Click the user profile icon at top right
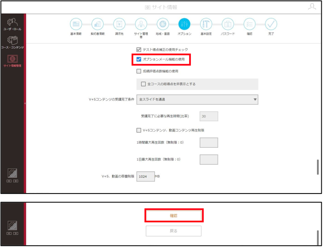Viewport: 323px width, 247px height. (x=312, y=7)
